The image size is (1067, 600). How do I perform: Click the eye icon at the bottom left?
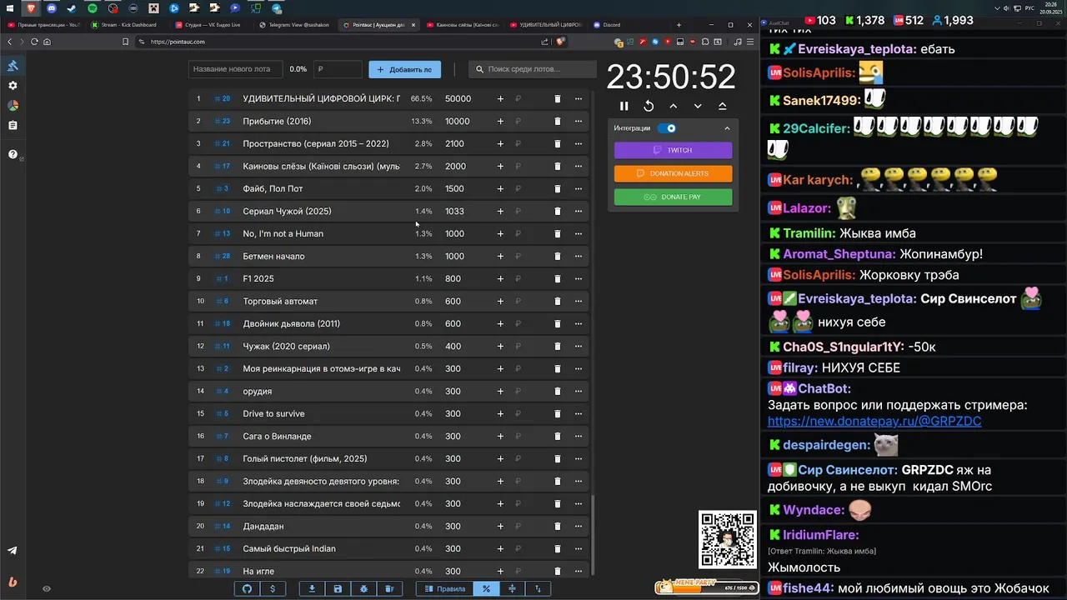pyautogui.click(x=47, y=588)
